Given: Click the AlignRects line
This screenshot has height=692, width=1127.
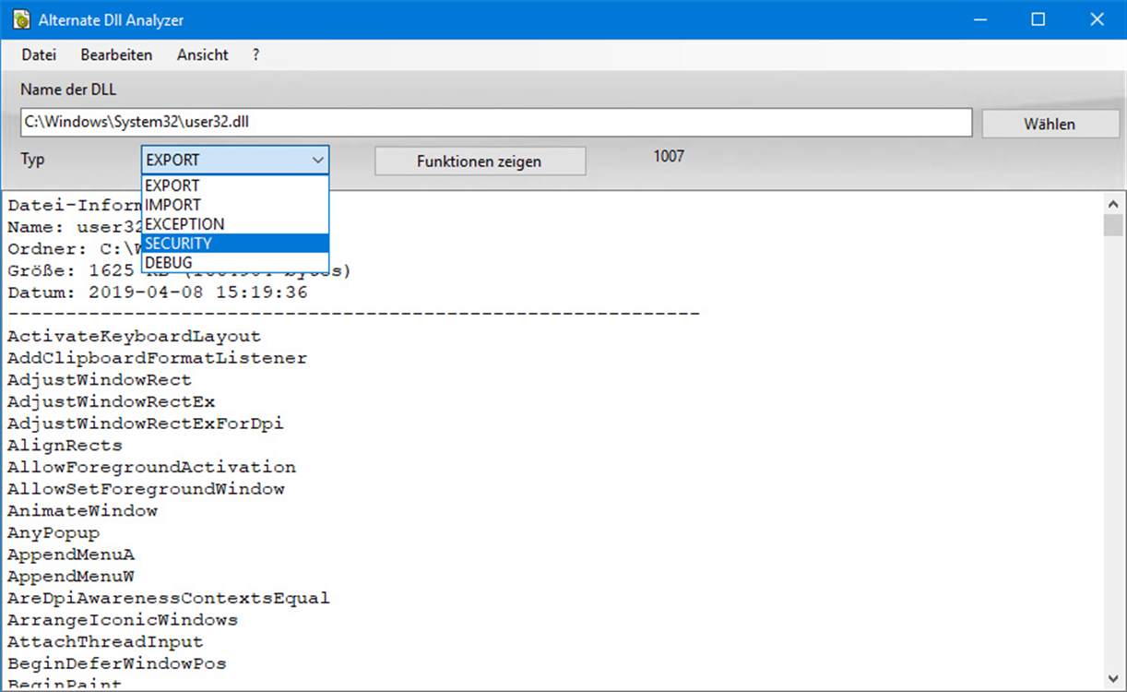Looking at the screenshot, I should (x=65, y=446).
